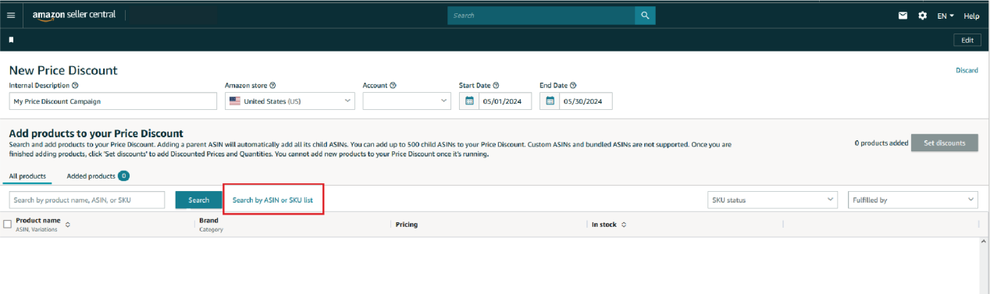Open the hamburger navigation menu
The height and width of the screenshot is (294, 990).
(x=11, y=15)
